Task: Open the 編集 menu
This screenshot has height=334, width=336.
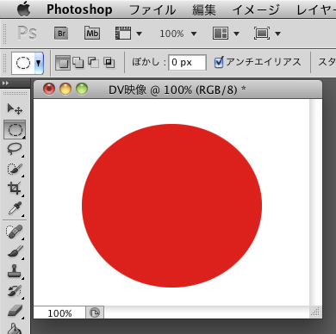Action: (203, 10)
